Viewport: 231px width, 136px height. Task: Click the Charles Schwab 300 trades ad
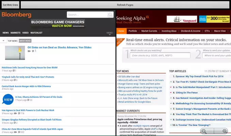214,19
